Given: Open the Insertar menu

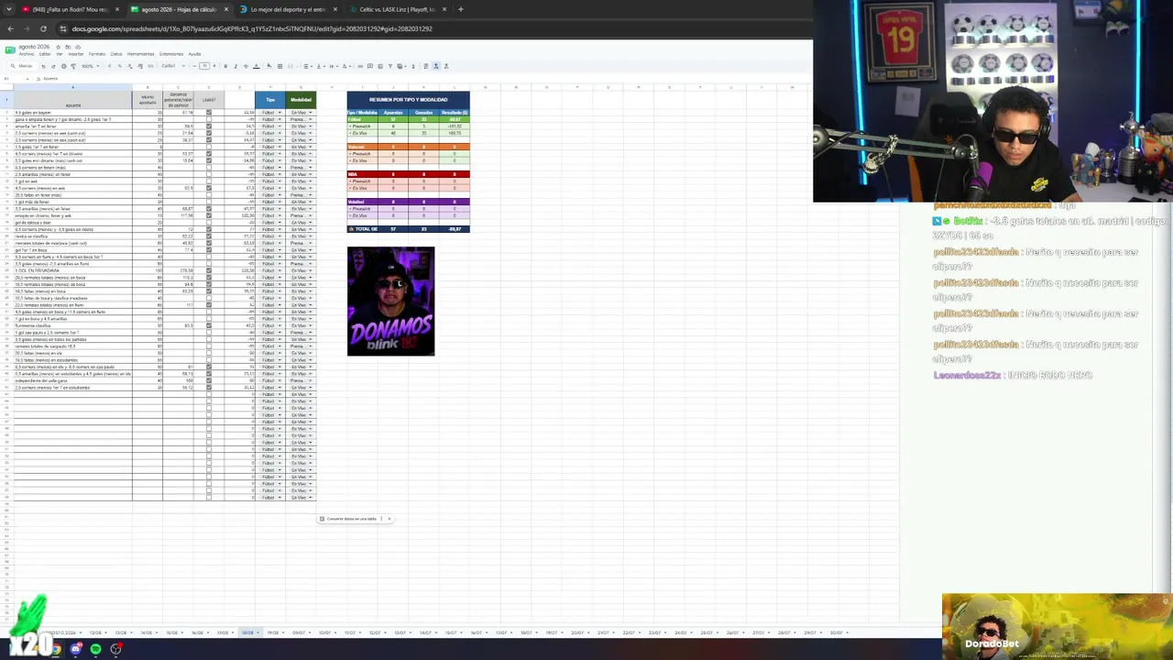Looking at the screenshot, I should [x=75, y=54].
